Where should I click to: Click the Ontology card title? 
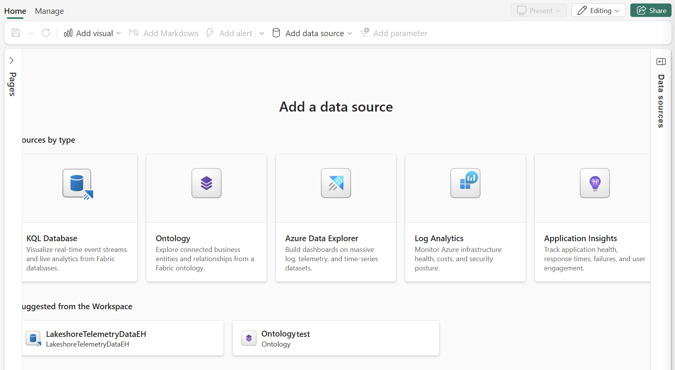tap(173, 238)
